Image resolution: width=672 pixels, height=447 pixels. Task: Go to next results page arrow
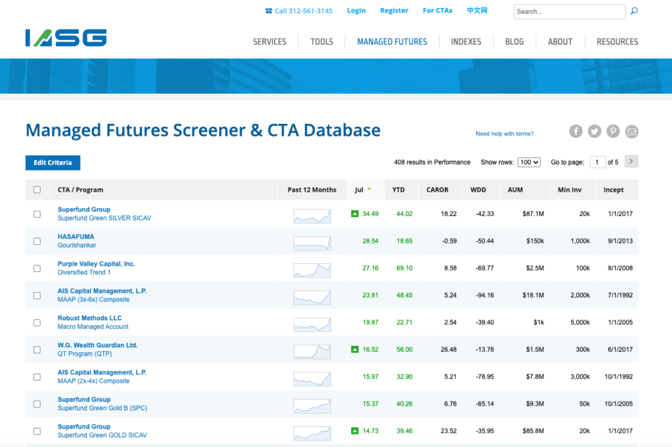tap(631, 161)
